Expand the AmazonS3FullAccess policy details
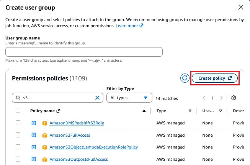The image size is (250, 165). point(34,135)
